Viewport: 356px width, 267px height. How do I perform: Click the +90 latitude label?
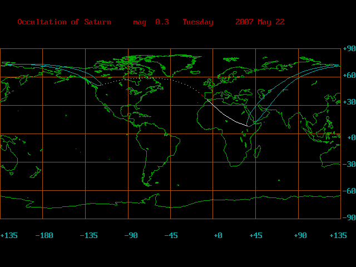(x=348, y=50)
